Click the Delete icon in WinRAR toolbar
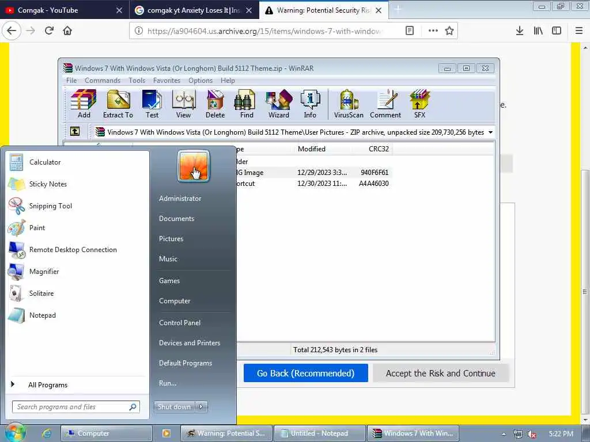Image resolution: width=590 pixels, height=442 pixels. (215, 104)
